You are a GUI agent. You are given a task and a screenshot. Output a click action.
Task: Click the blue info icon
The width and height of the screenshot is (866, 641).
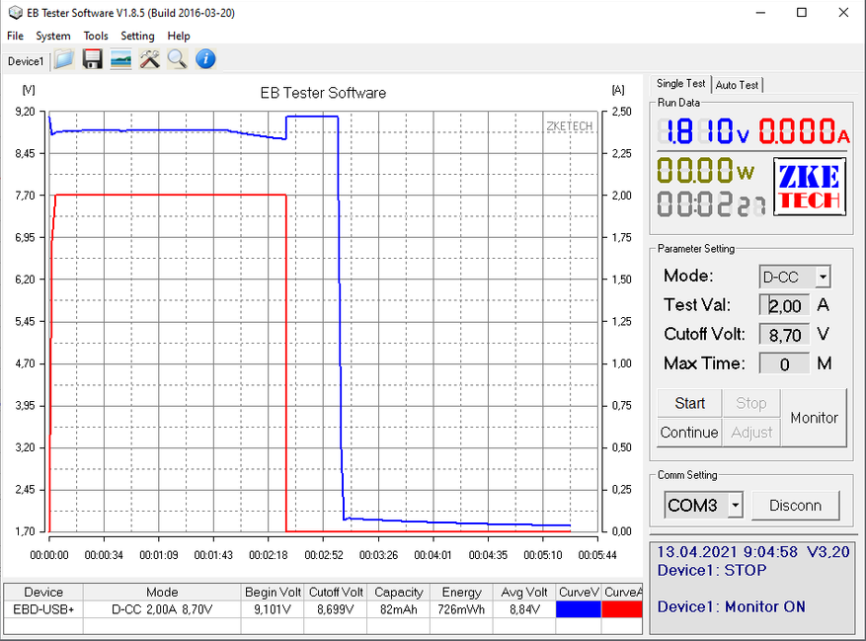tap(205, 60)
